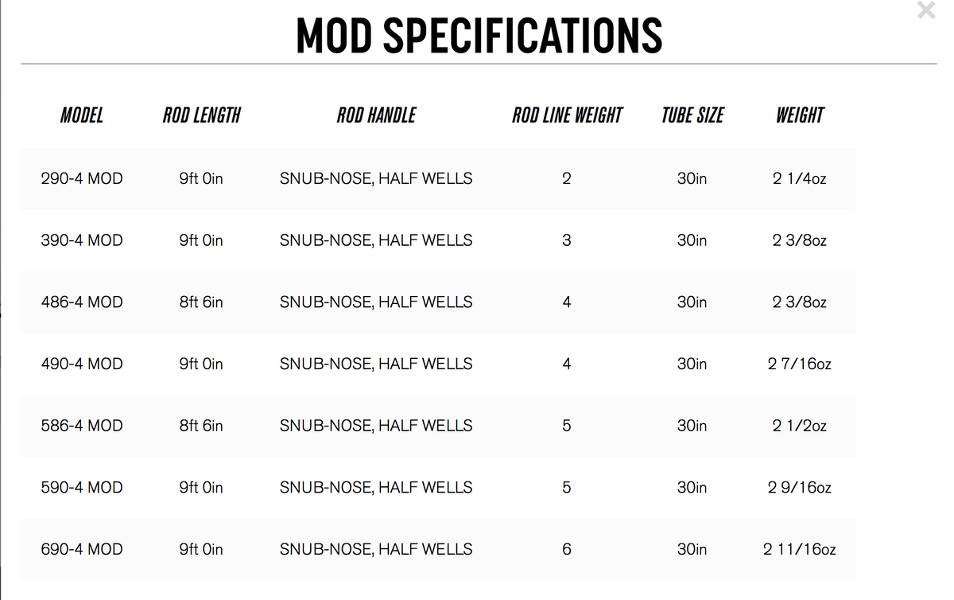The height and width of the screenshot is (600, 954).
Task: Select the ROD HANDLE column header
Action: tap(375, 115)
